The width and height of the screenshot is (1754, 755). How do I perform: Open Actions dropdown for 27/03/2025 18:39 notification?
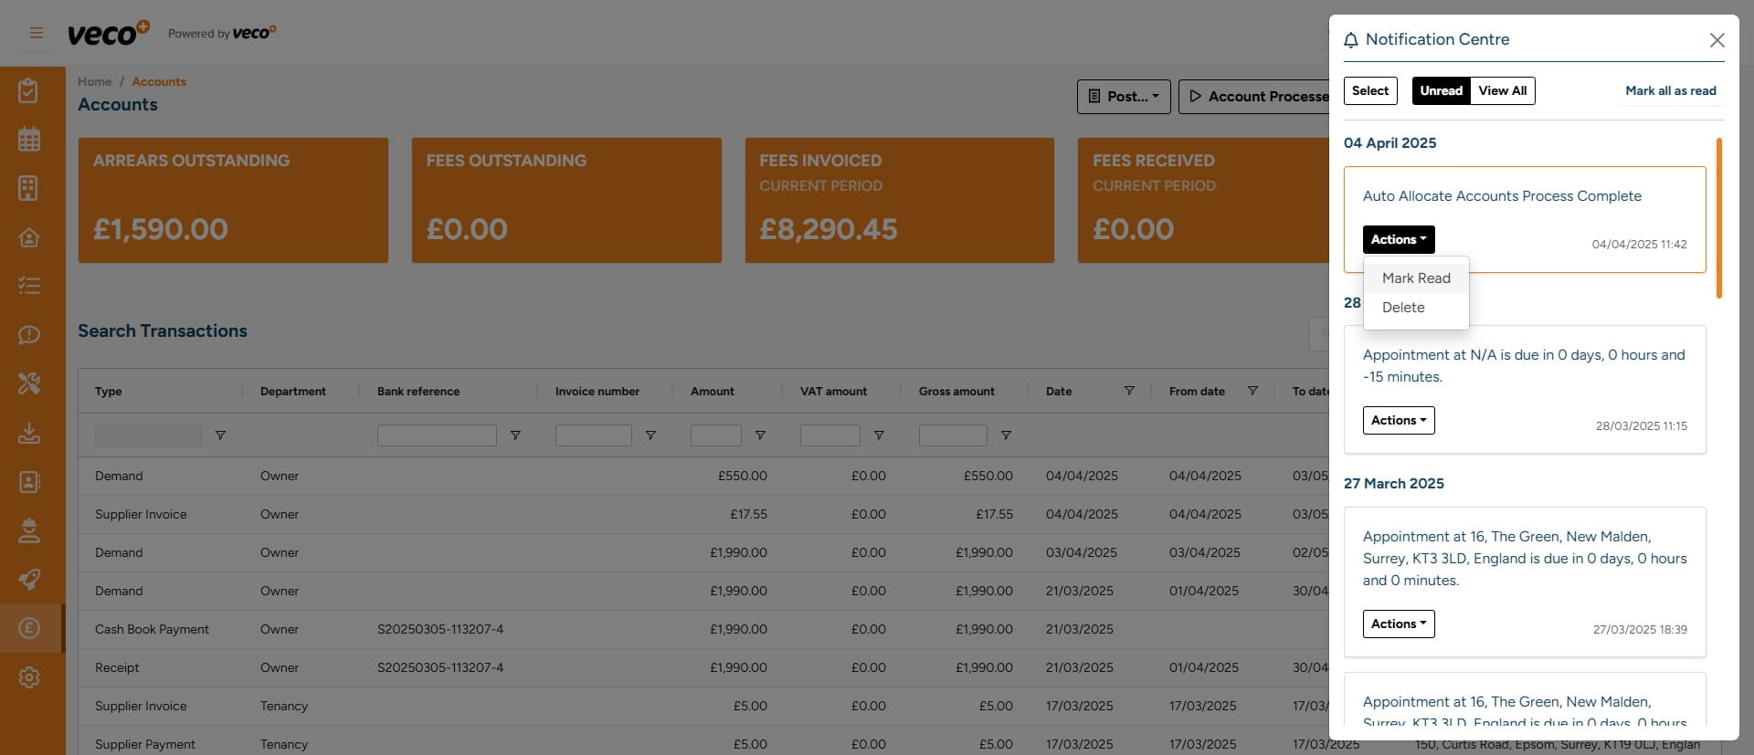(x=1398, y=624)
